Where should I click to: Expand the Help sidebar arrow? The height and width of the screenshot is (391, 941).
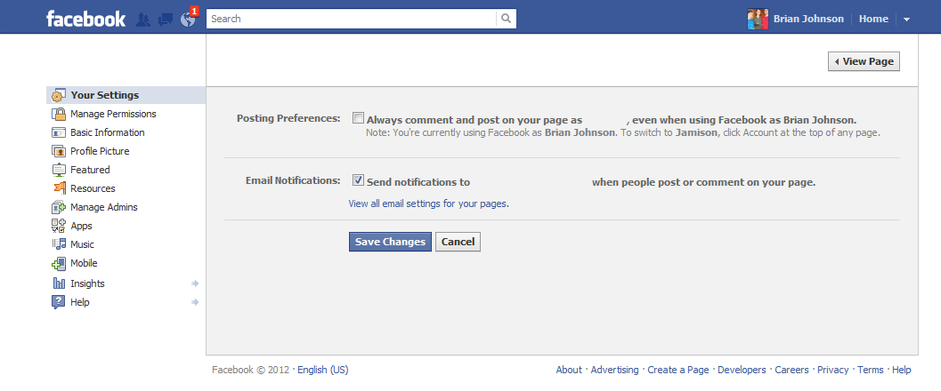tap(194, 302)
